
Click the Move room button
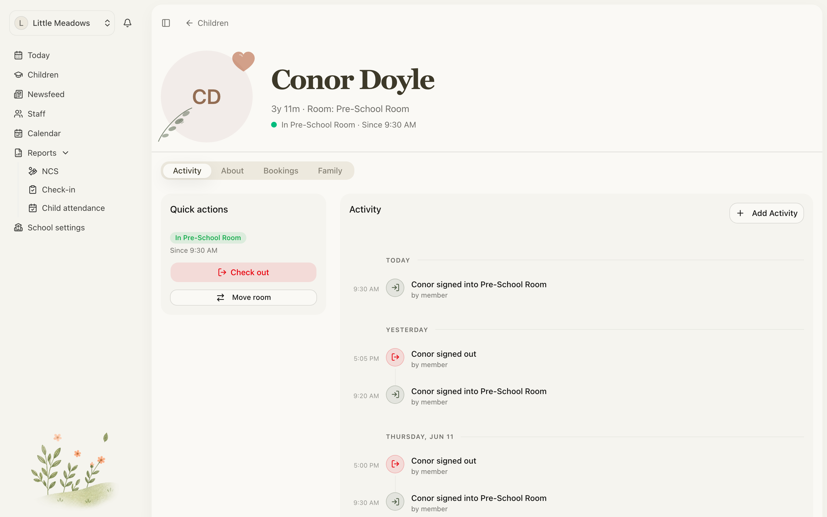click(x=243, y=298)
